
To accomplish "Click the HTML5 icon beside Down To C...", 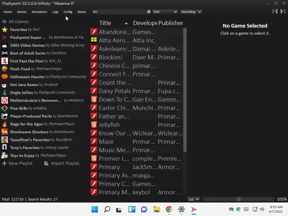I will 94,99.
